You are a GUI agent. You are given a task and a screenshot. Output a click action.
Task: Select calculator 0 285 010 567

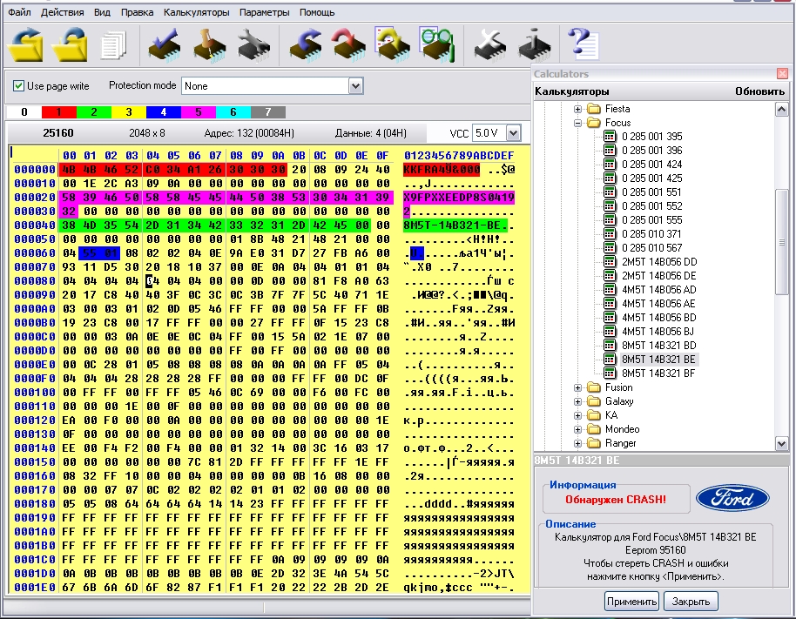[651, 248]
